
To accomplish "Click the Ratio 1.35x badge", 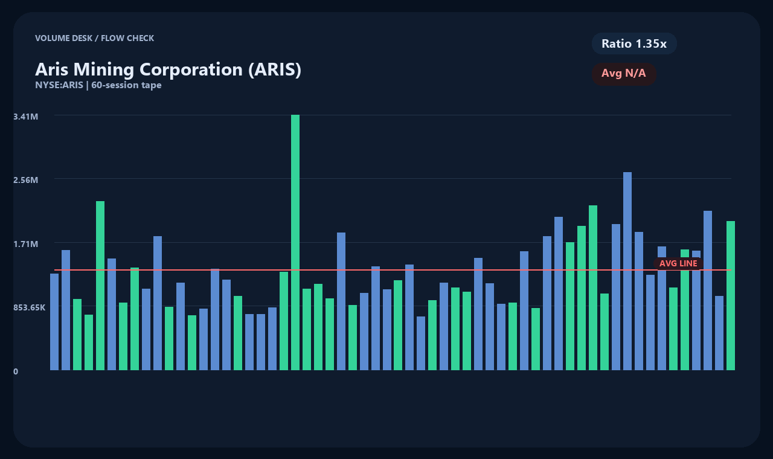I will (634, 43).
